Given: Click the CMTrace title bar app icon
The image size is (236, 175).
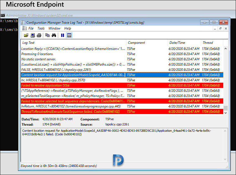Looking at the screenshot, I should 23,22.
